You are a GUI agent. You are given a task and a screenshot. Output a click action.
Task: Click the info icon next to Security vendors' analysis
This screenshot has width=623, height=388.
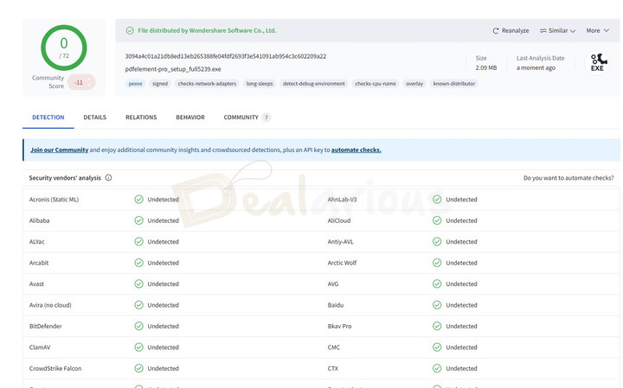[108, 178]
